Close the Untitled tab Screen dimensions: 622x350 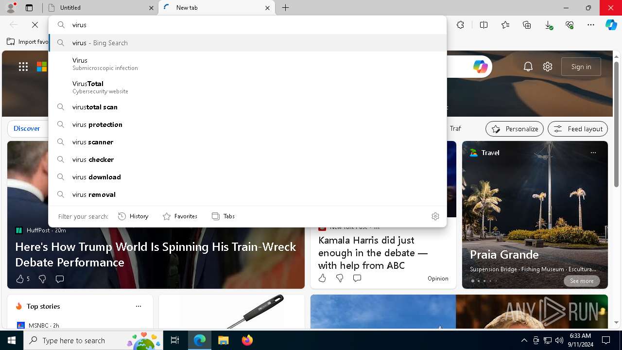pos(151,8)
